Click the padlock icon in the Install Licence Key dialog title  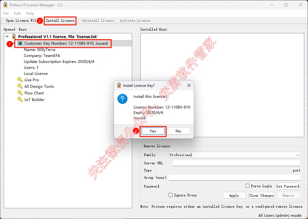pyautogui.click(x=119, y=85)
